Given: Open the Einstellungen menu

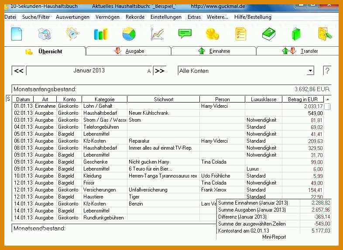Looking at the screenshot, I should pyautogui.click(x=166, y=17).
